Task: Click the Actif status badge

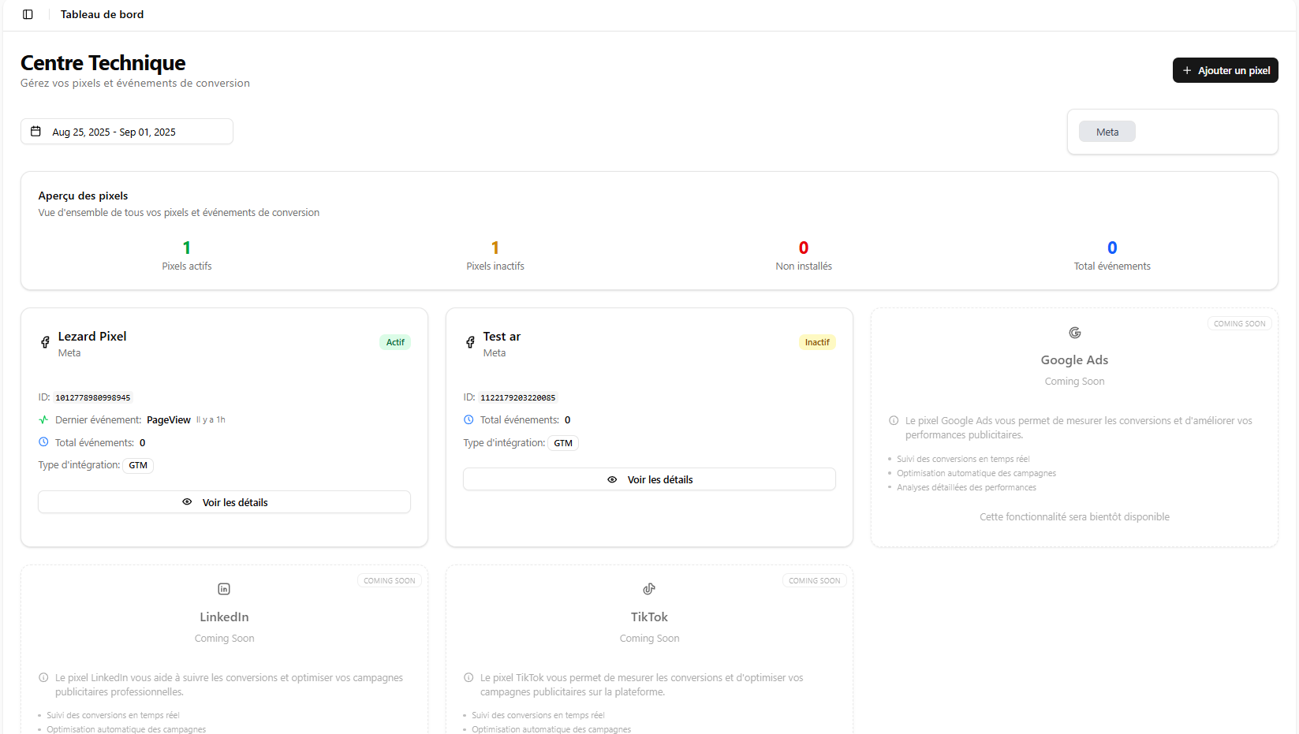Action: coord(395,342)
